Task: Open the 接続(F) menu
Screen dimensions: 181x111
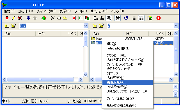Action: pyautogui.click(x=9, y=11)
